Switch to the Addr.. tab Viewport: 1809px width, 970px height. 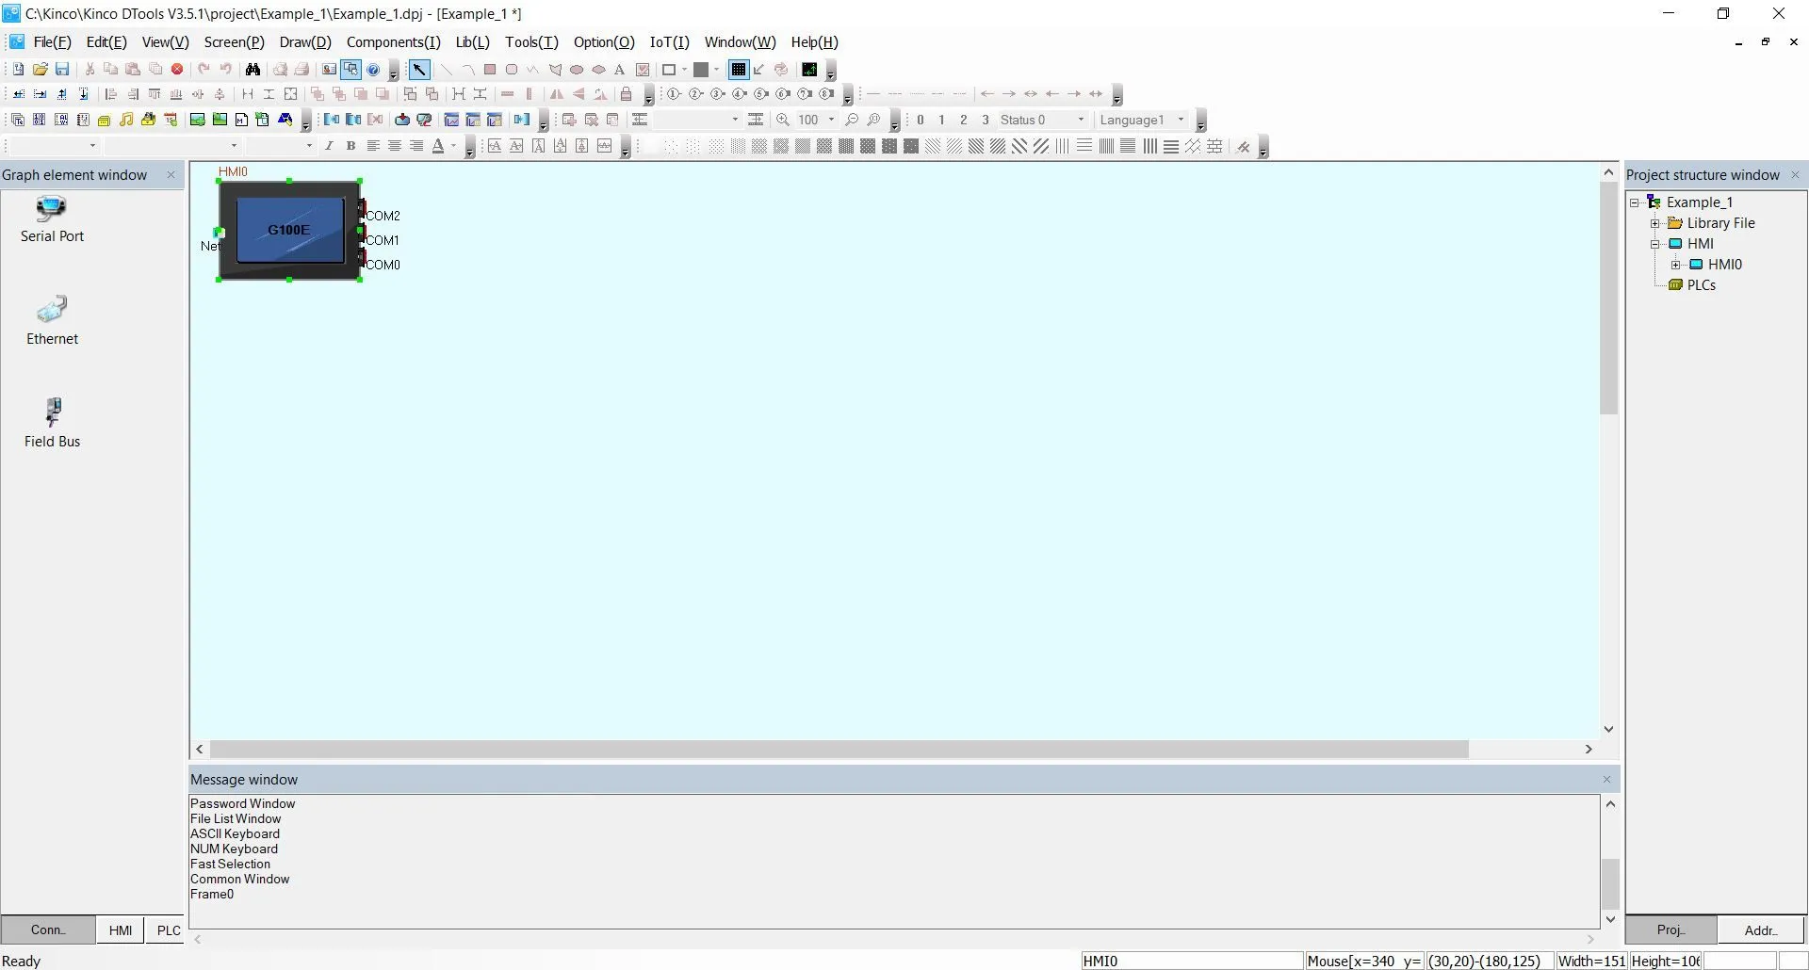pyautogui.click(x=1761, y=930)
